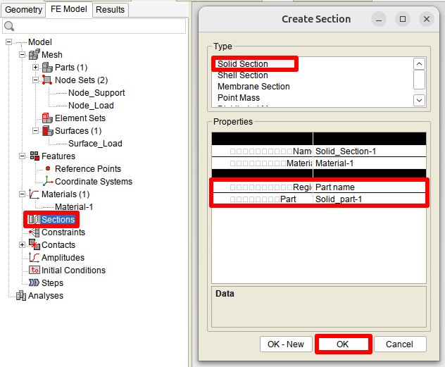This screenshot has width=445, height=367.
Task: Select Surface_Load in the tree
Action: pos(95,143)
